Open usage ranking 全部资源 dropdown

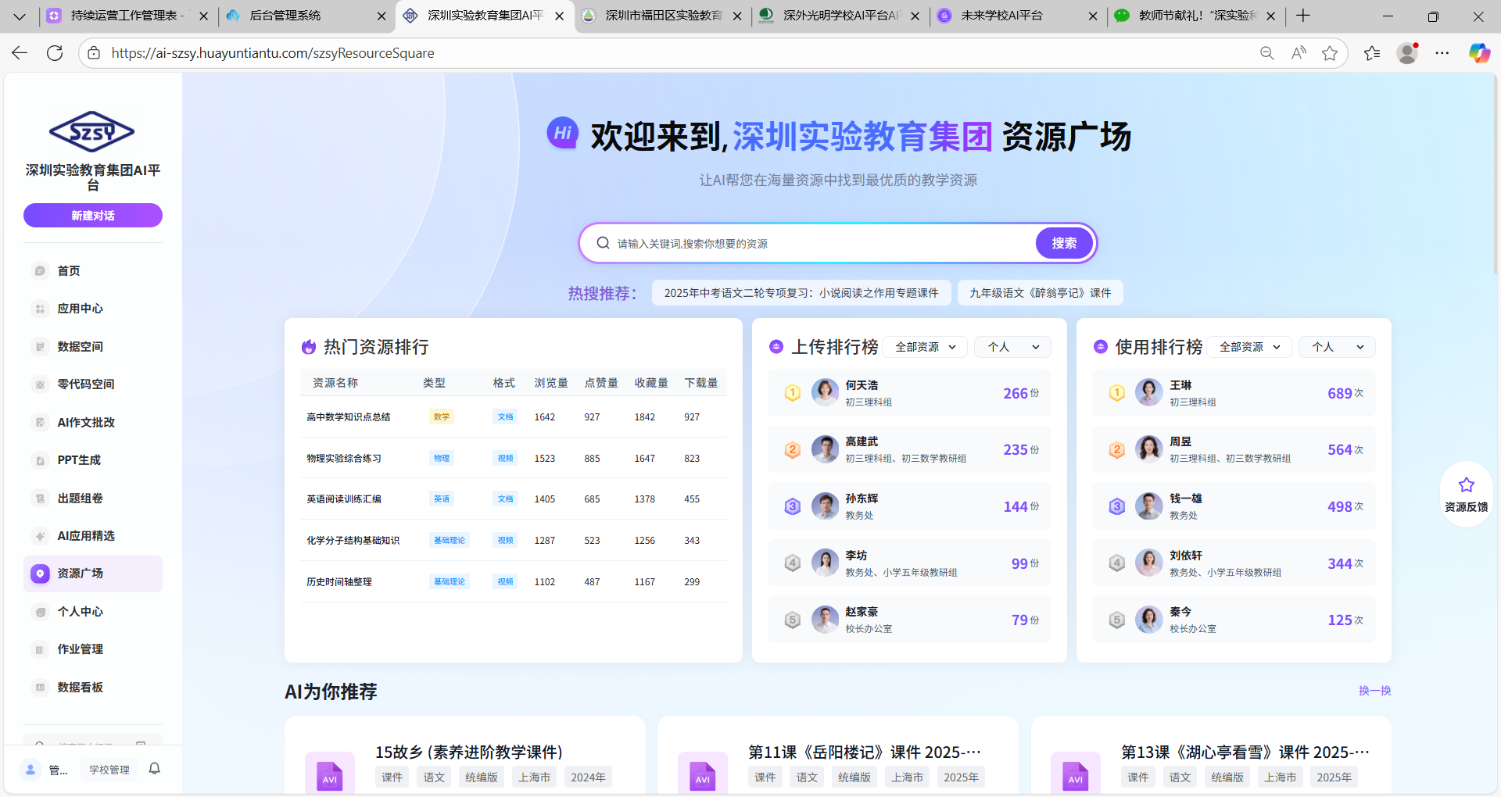(x=1249, y=347)
